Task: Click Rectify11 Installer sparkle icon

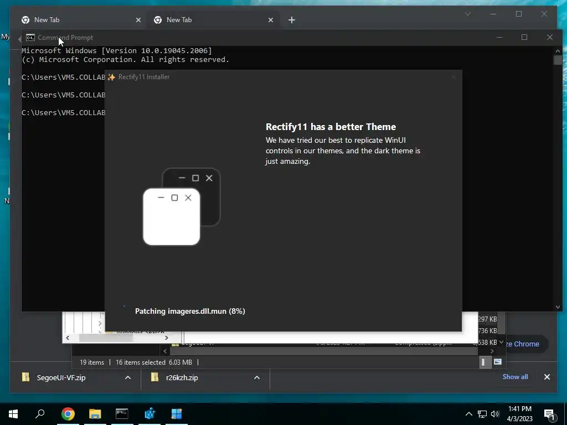Action: (x=111, y=77)
